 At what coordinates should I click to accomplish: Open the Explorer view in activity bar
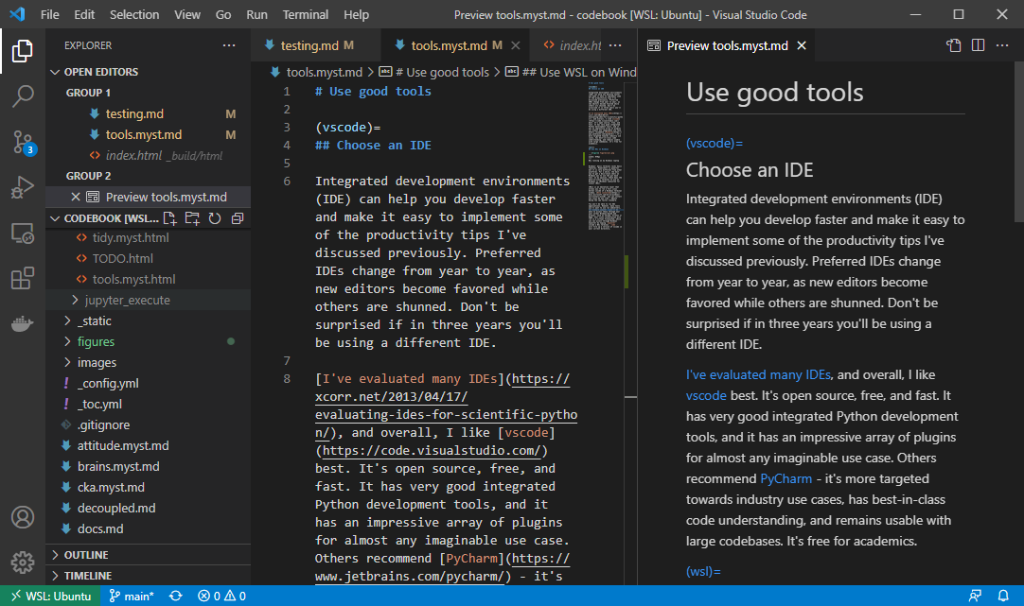[22, 51]
